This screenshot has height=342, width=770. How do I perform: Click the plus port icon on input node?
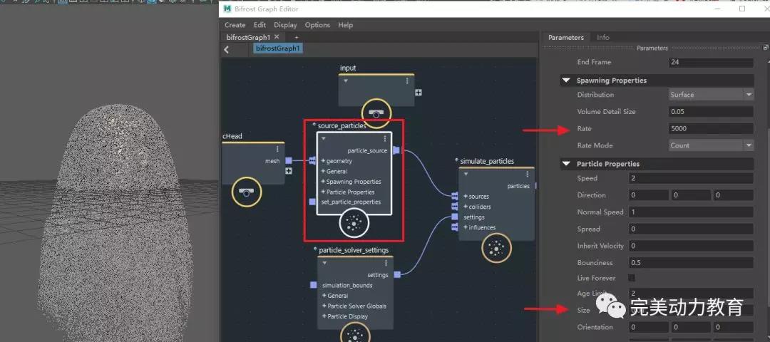tap(419, 93)
